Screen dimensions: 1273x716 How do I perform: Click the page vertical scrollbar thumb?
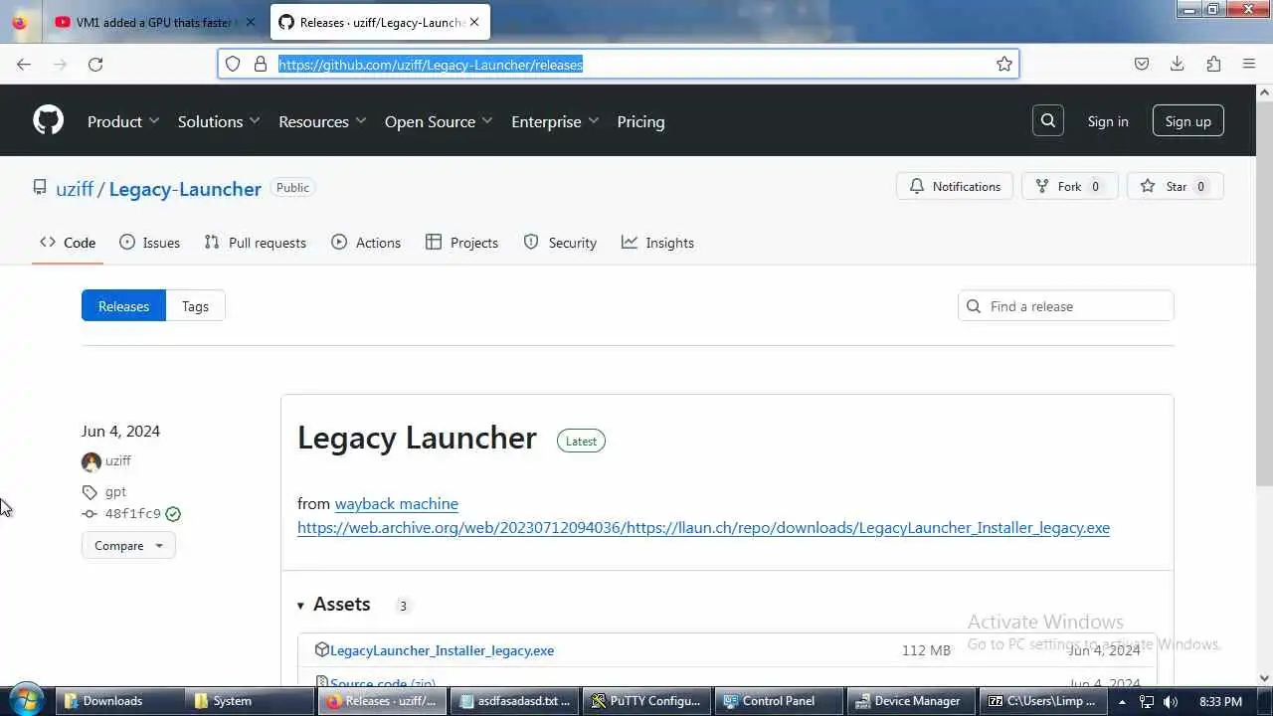click(x=1264, y=295)
